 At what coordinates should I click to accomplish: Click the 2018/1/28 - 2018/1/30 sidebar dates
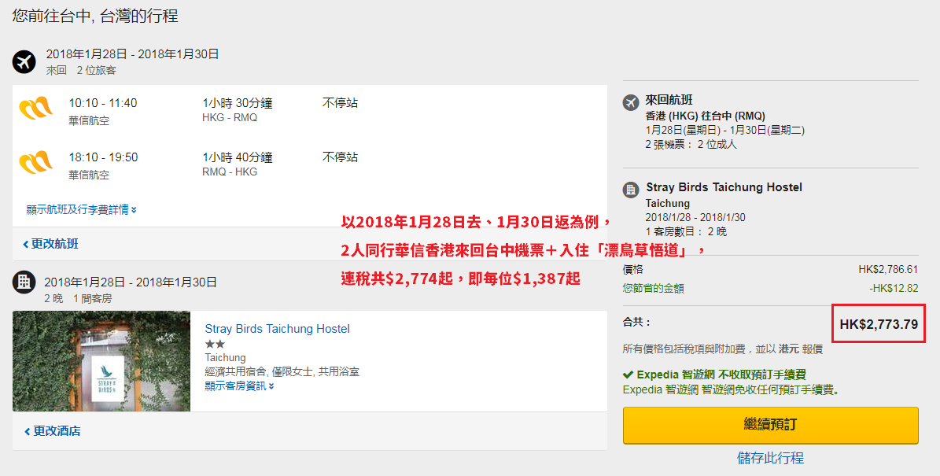(x=695, y=217)
